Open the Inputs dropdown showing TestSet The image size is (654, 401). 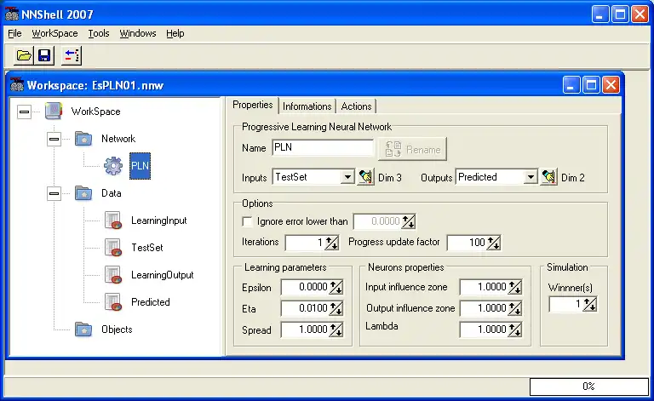pyautogui.click(x=347, y=177)
